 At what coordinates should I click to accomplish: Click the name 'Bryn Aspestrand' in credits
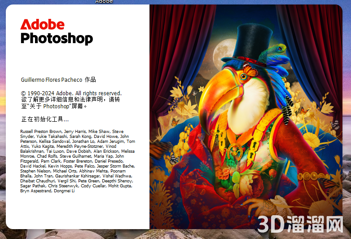point(36,191)
